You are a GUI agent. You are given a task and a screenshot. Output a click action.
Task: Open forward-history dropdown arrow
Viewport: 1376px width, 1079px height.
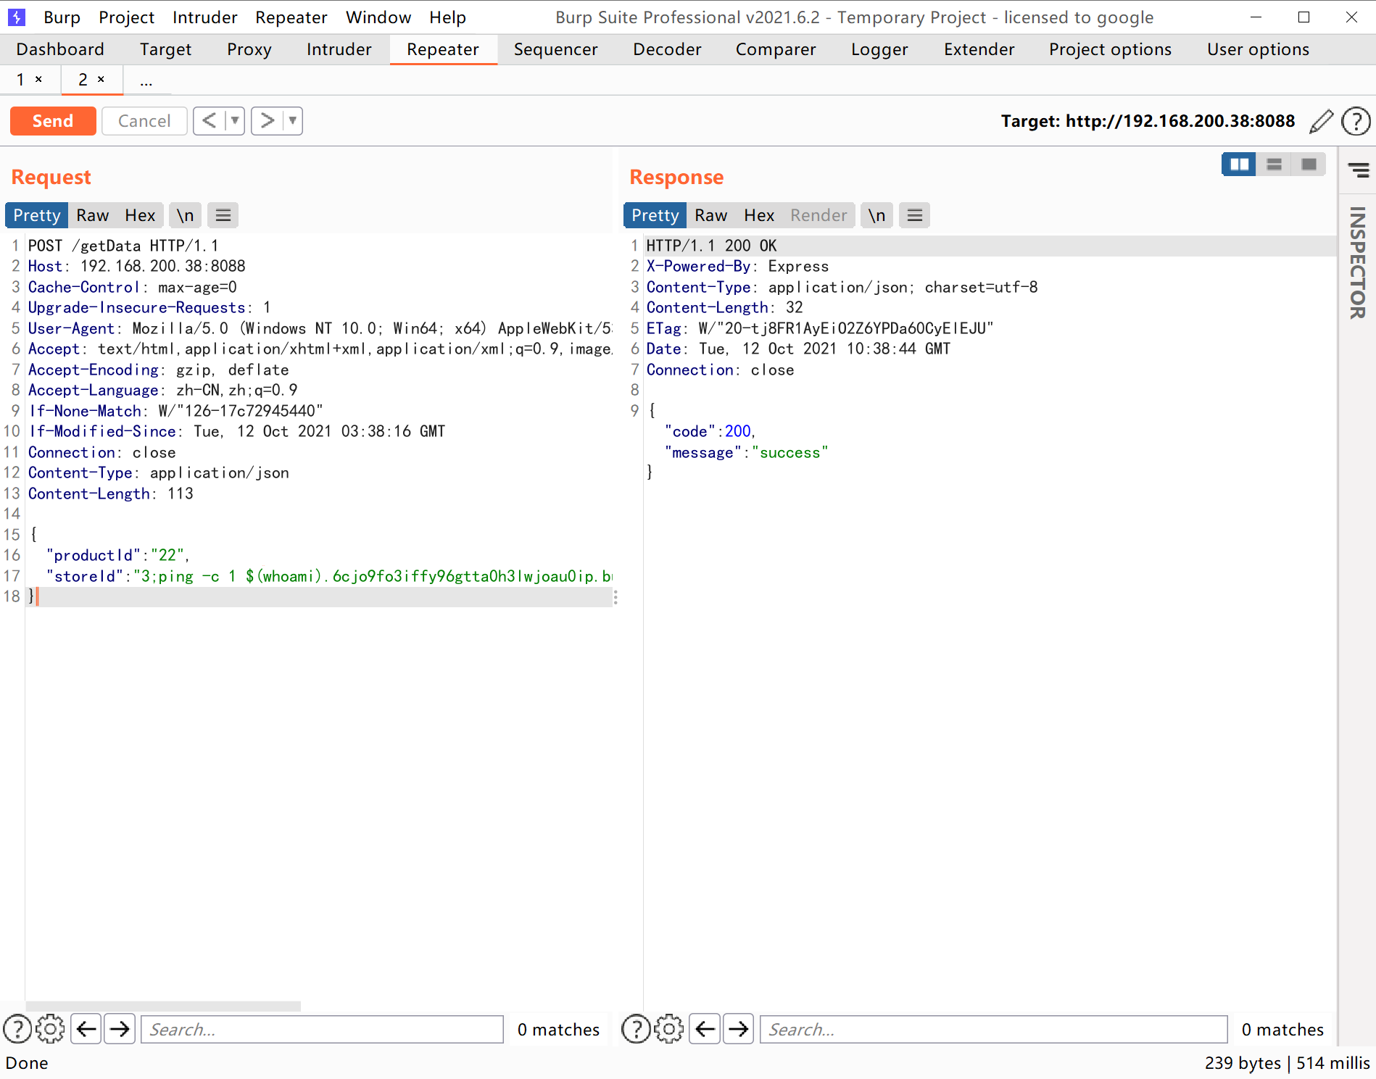[x=293, y=120]
